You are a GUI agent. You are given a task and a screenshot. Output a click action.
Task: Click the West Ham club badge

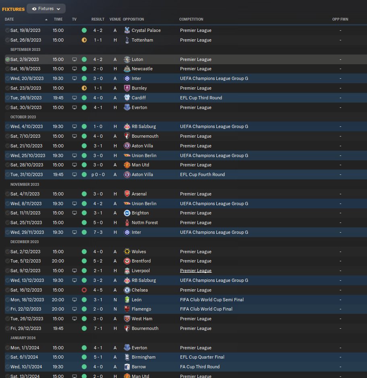pos(127,319)
